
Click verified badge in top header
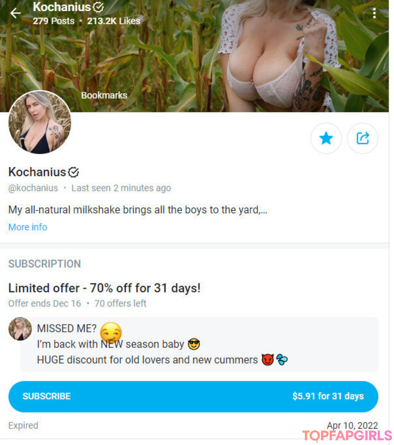coord(98,7)
